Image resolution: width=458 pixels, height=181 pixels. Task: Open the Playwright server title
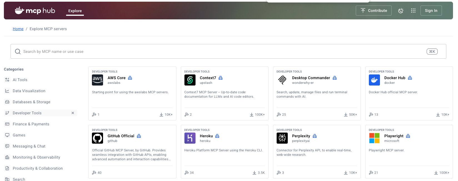click(394, 136)
